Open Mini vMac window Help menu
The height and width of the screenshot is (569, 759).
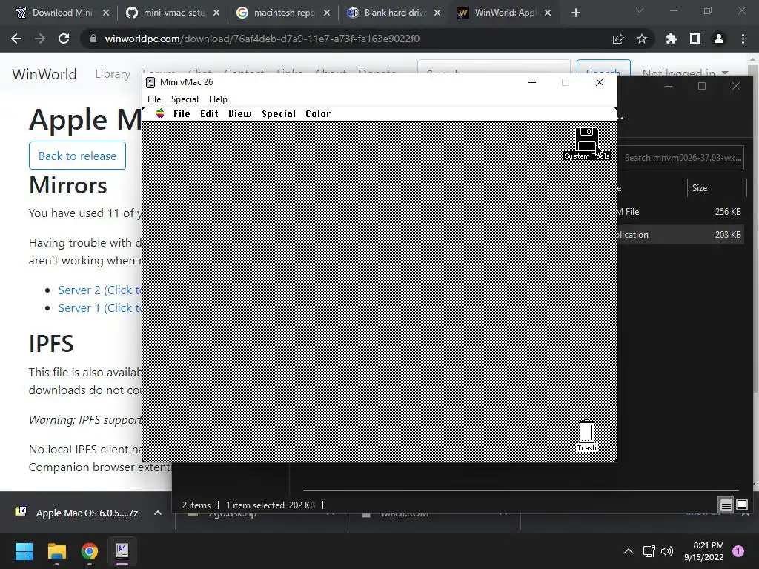[x=218, y=99]
